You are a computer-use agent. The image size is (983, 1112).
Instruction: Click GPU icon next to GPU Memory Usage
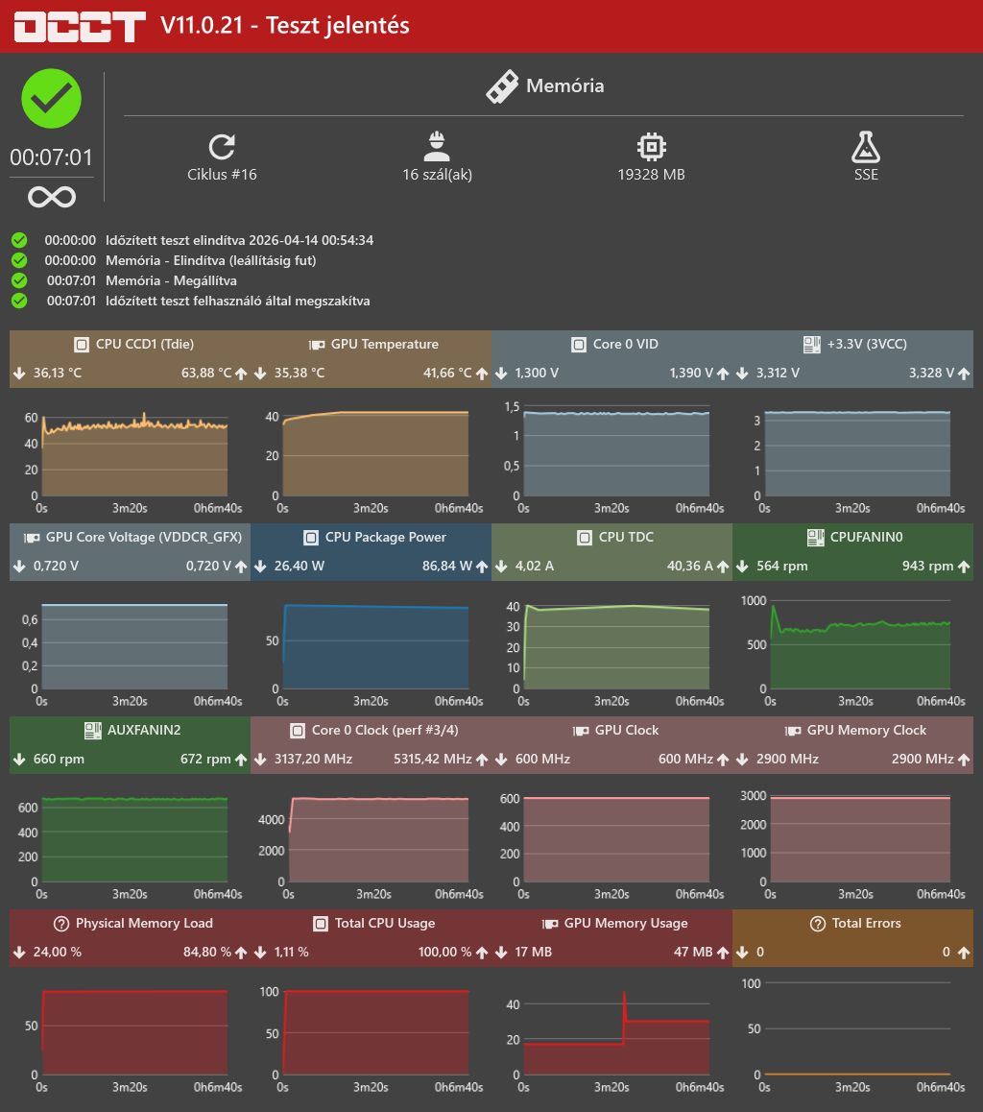coord(550,924)
